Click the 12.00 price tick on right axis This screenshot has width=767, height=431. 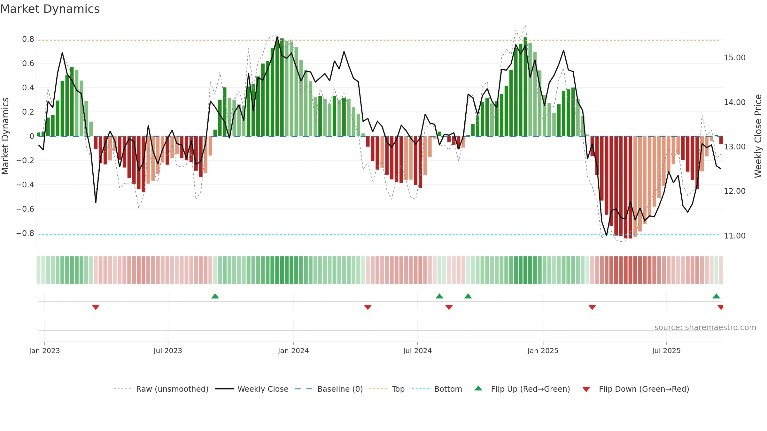735,191
